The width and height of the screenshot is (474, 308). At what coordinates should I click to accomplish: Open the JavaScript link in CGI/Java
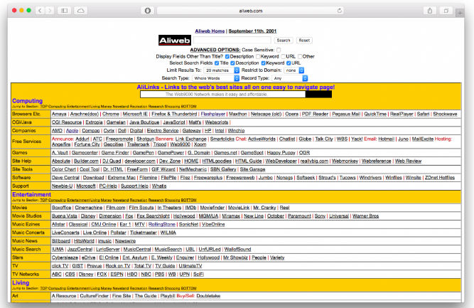[174, 122]
